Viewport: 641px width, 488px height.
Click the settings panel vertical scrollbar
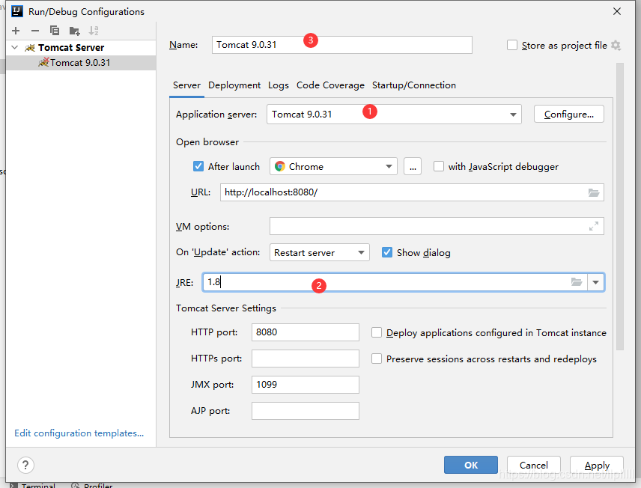click(620, 207)
